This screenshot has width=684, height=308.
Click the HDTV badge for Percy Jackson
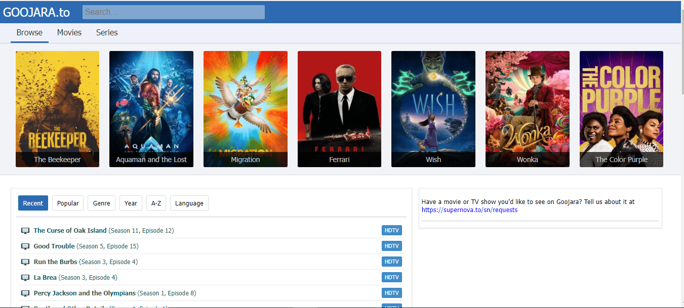(392, 293)
